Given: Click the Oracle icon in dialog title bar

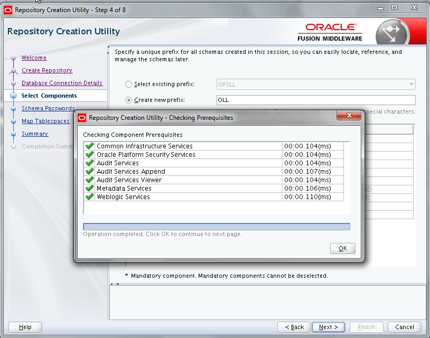Looking at the screenshot, I should click(82, 118).
